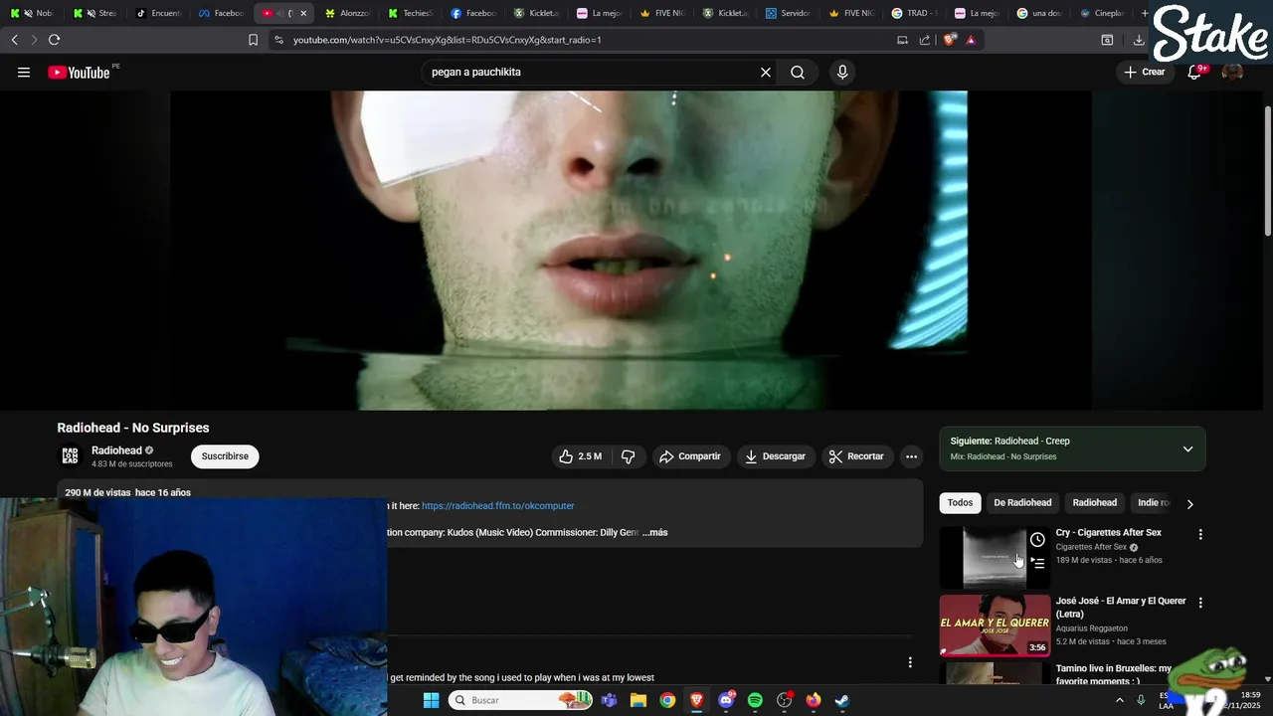Select the De Radiohead filter chip
Screen dimensions: 1273x716
pos(1022,502)
